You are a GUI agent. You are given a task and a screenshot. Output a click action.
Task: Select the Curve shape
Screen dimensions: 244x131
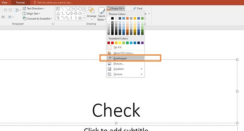click(67, 18)
